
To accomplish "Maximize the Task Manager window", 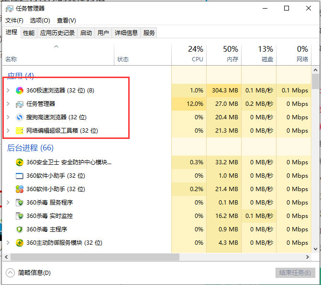I will 287,9.
